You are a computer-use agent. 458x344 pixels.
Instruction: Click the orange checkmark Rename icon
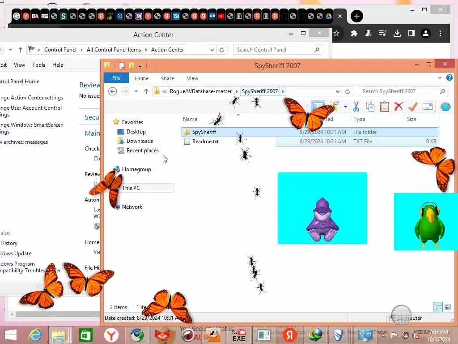click(413, 107)
